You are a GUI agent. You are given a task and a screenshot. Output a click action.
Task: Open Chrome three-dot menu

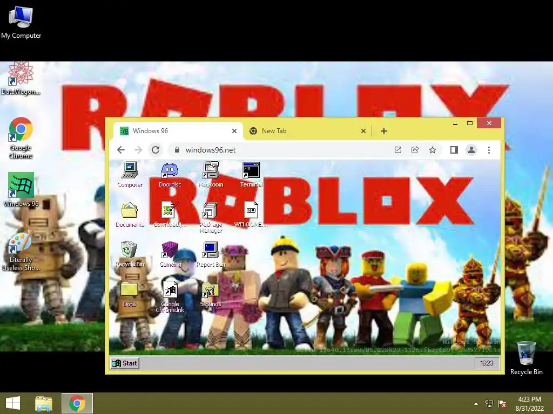(x=489, y=150)
